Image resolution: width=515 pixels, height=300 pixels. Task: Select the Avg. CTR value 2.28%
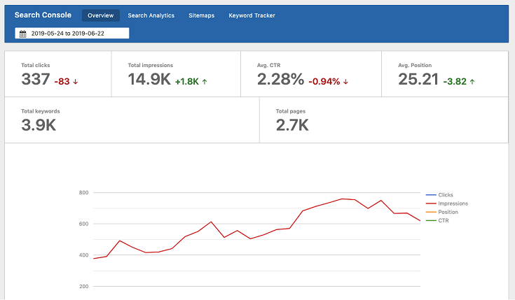[x=280, y=79]
